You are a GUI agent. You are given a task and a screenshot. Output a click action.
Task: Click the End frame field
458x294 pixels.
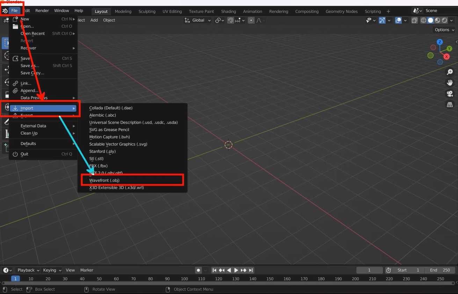pyautogui.click(x=440, y=270)
